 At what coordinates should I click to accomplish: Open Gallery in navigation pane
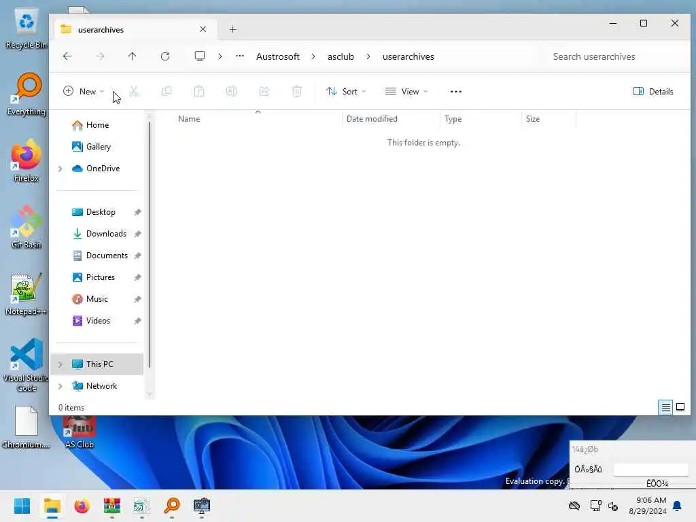(99, 147)
